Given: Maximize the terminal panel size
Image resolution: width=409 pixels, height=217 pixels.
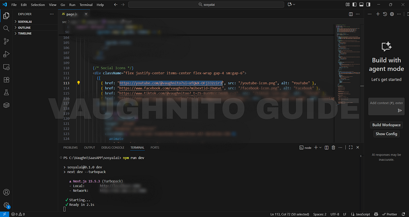Looking at the screenshot, I should click(351, 148).
